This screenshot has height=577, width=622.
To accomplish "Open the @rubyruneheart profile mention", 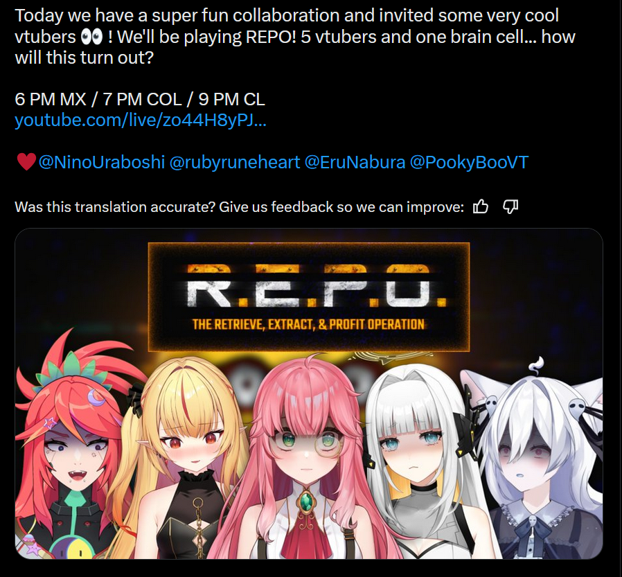I will click(235, 162).
